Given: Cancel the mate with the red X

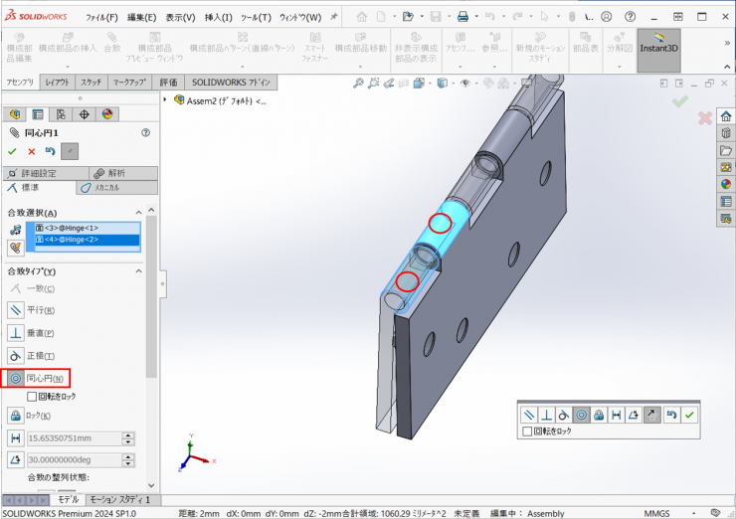Looking at the screenshot, I should coord(31,151).
